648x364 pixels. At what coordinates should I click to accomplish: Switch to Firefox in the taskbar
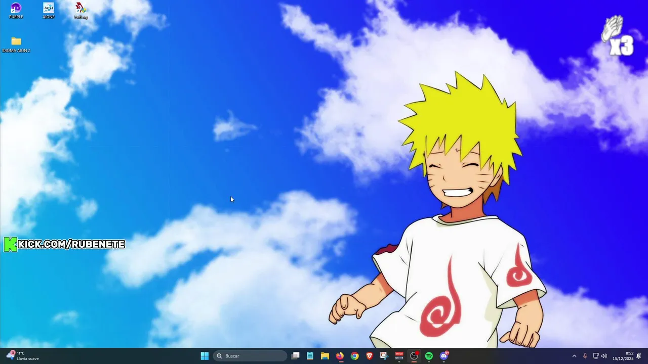pos(340,356)
